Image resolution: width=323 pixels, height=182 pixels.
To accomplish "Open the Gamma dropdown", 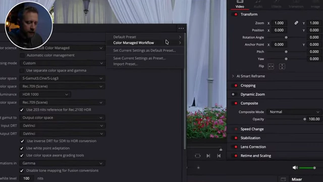I will (x=63, y=163).
